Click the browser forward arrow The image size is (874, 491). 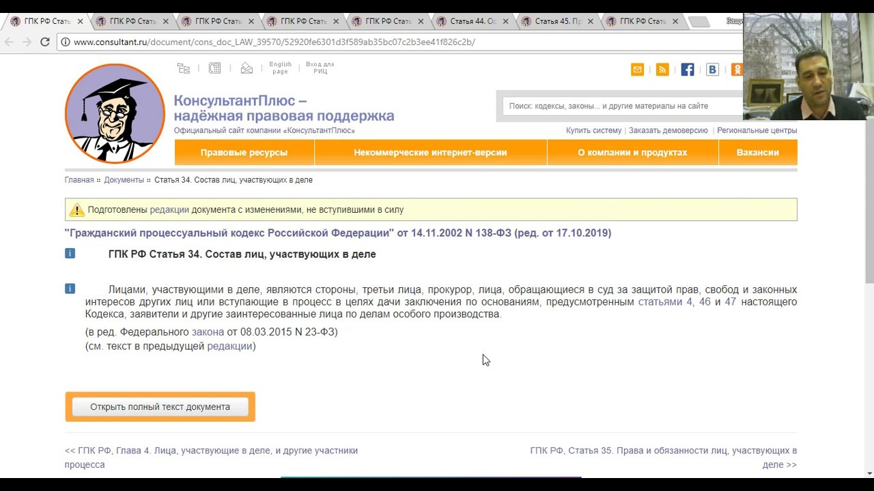coord(27,42)
